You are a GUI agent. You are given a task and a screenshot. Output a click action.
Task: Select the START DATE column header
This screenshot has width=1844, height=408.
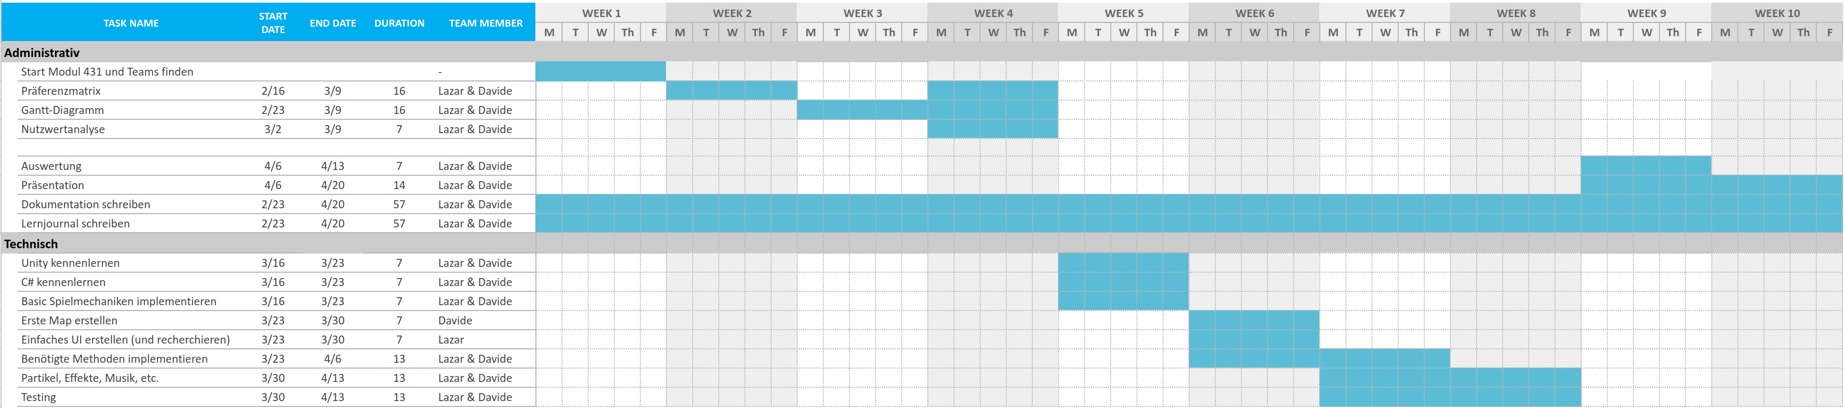tap(272, 23)
